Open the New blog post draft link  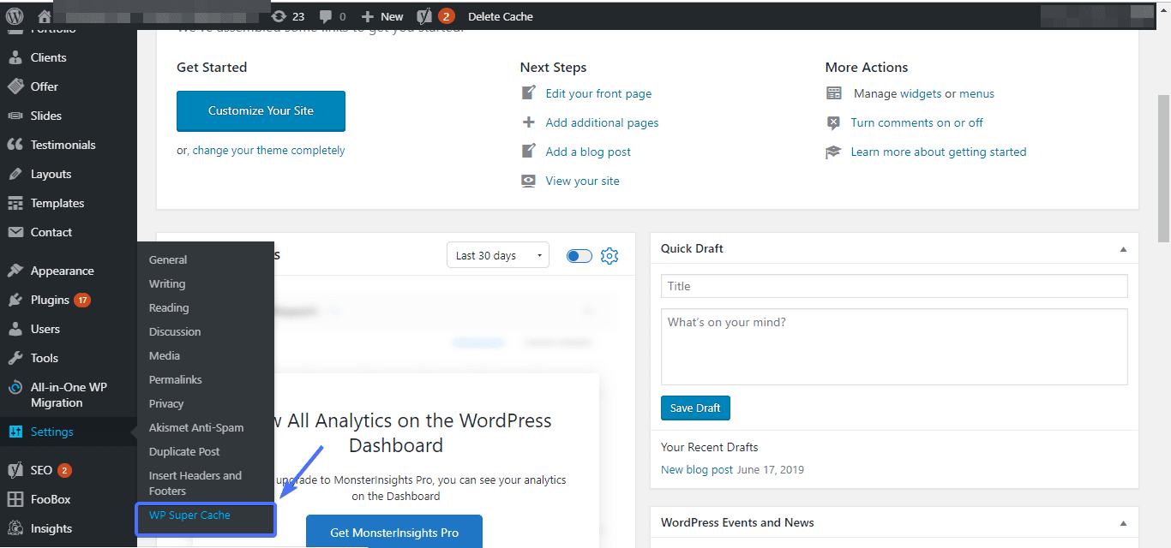[697, 469]
